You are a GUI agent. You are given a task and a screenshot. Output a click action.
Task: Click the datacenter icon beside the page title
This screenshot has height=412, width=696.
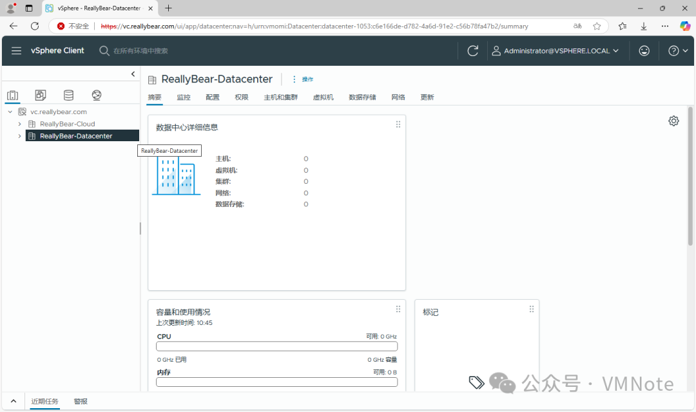click(x=152, y=80)
